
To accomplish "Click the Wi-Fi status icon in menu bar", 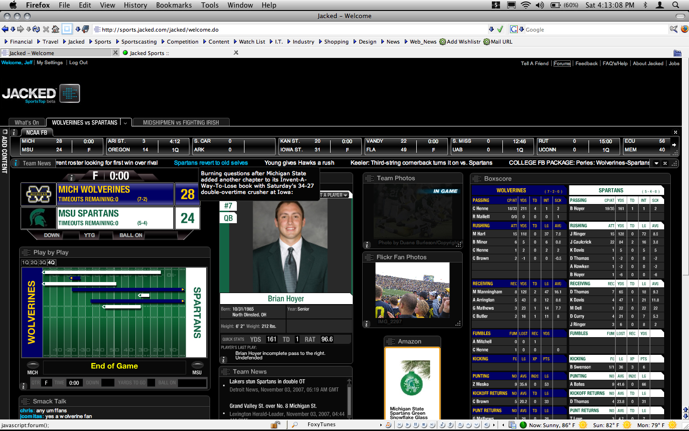I will [526, 5].
